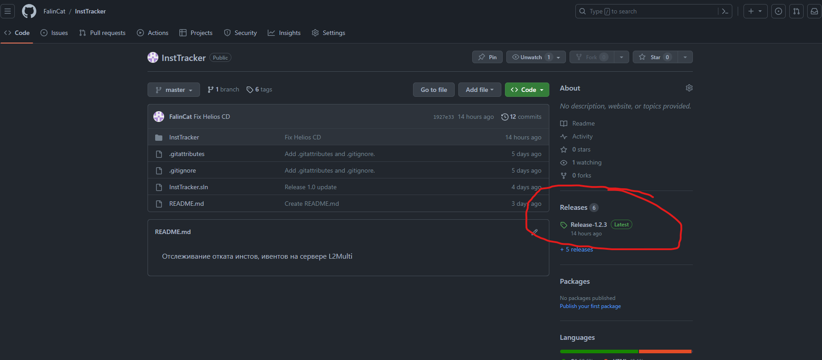Open the hamburger navigation menu
Image resolution: width=822 pixels, height=360 pixels.
pyautogui.click(x=8, y=11)
